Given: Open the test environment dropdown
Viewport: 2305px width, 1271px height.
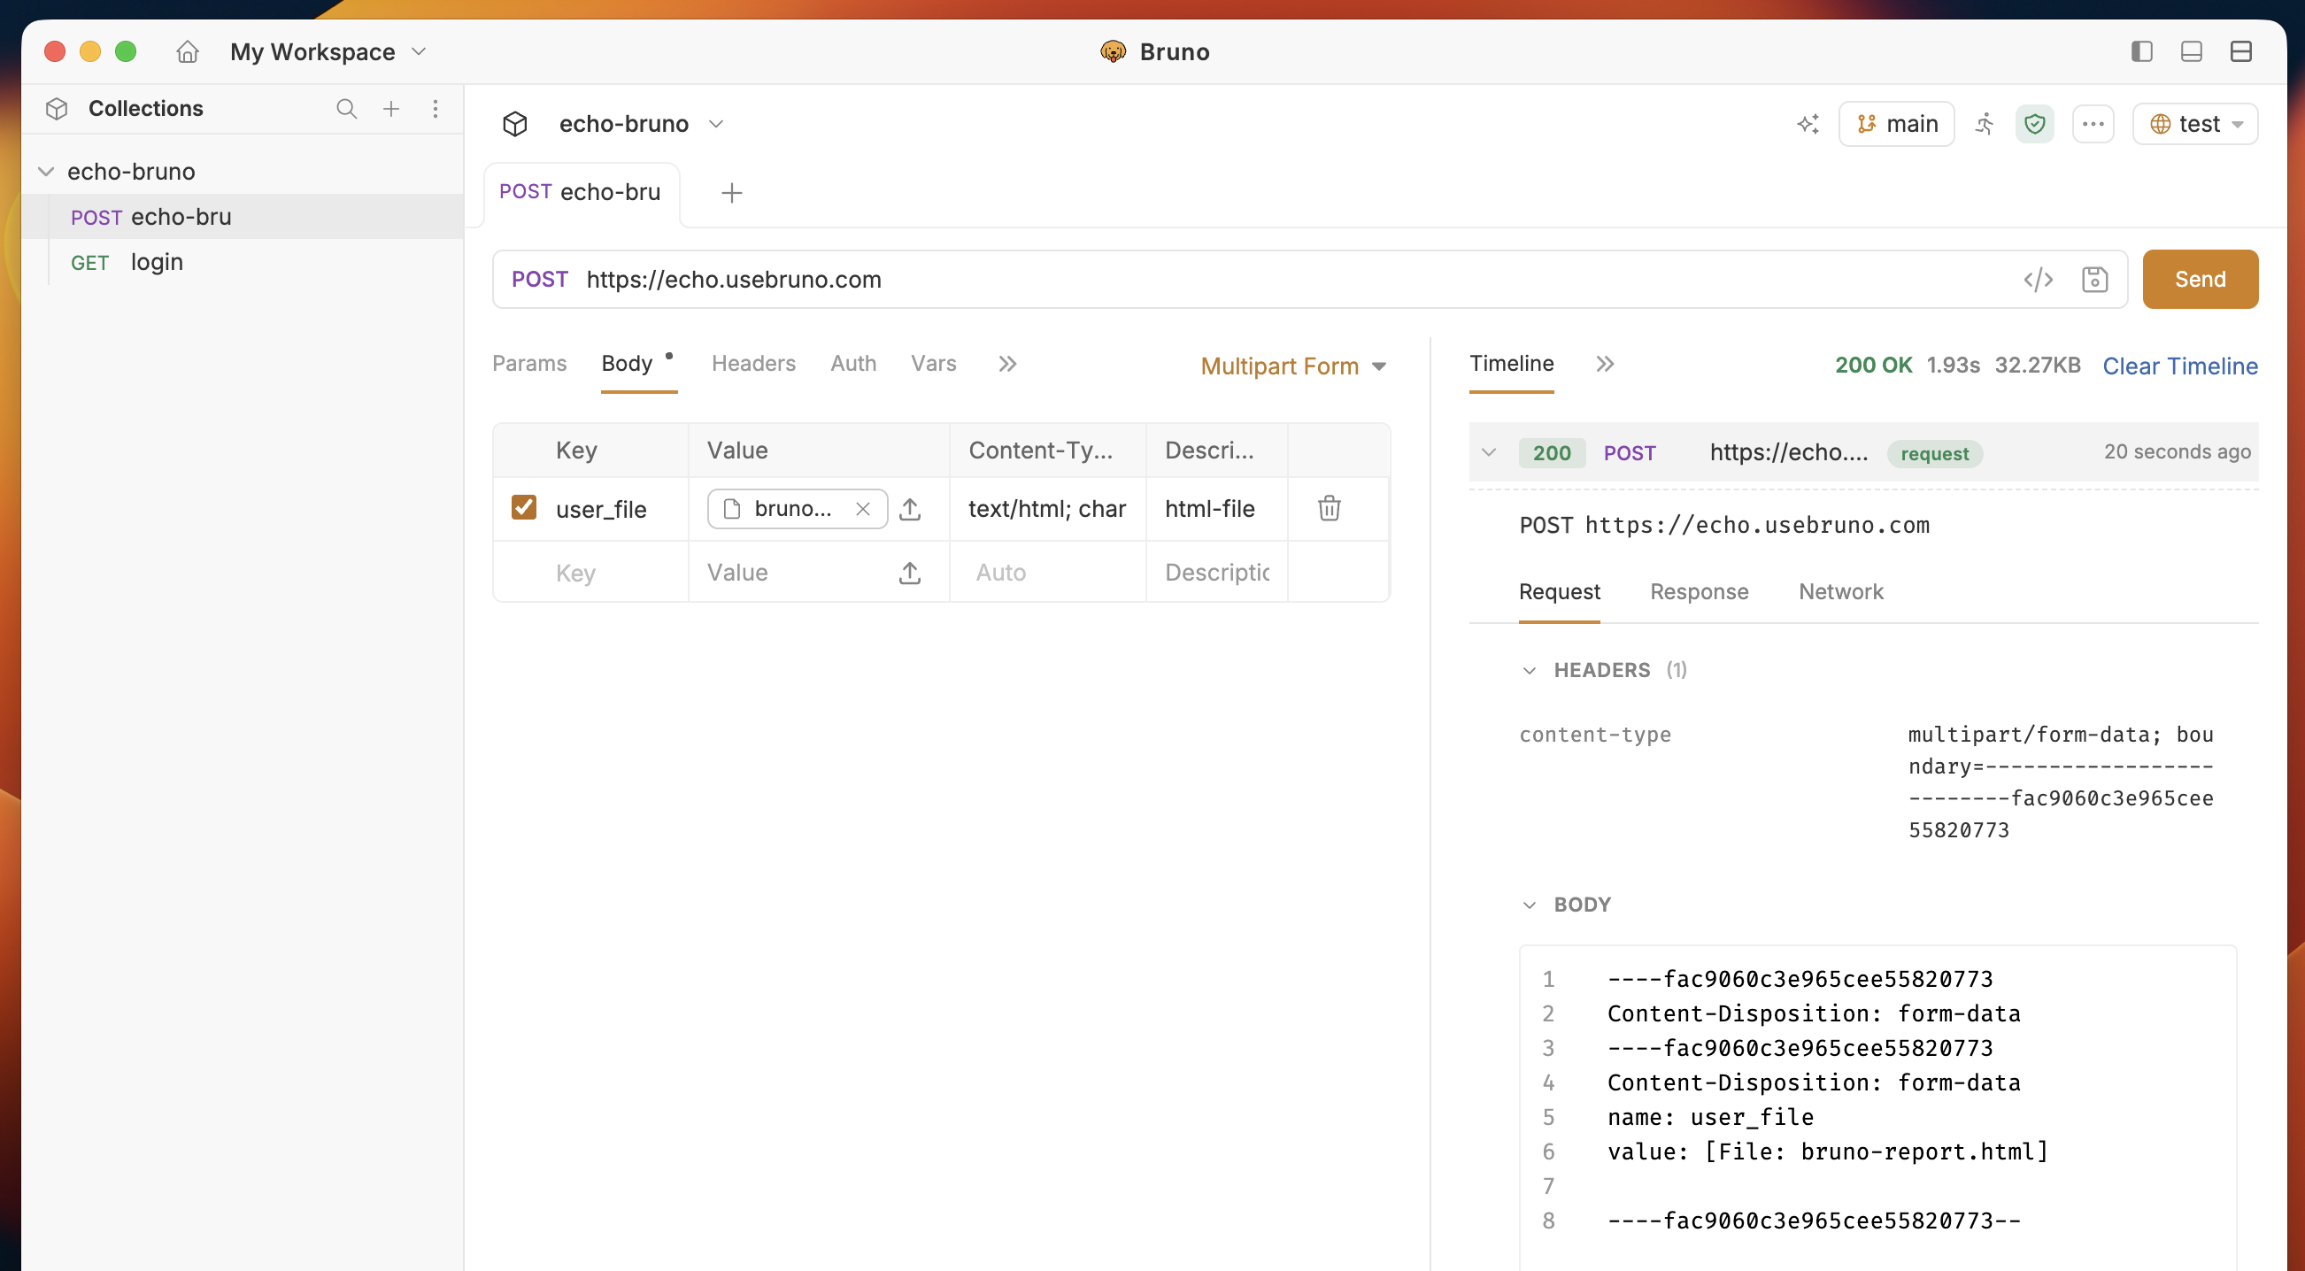Looking at the screenshot, I should pos(2195,124).
